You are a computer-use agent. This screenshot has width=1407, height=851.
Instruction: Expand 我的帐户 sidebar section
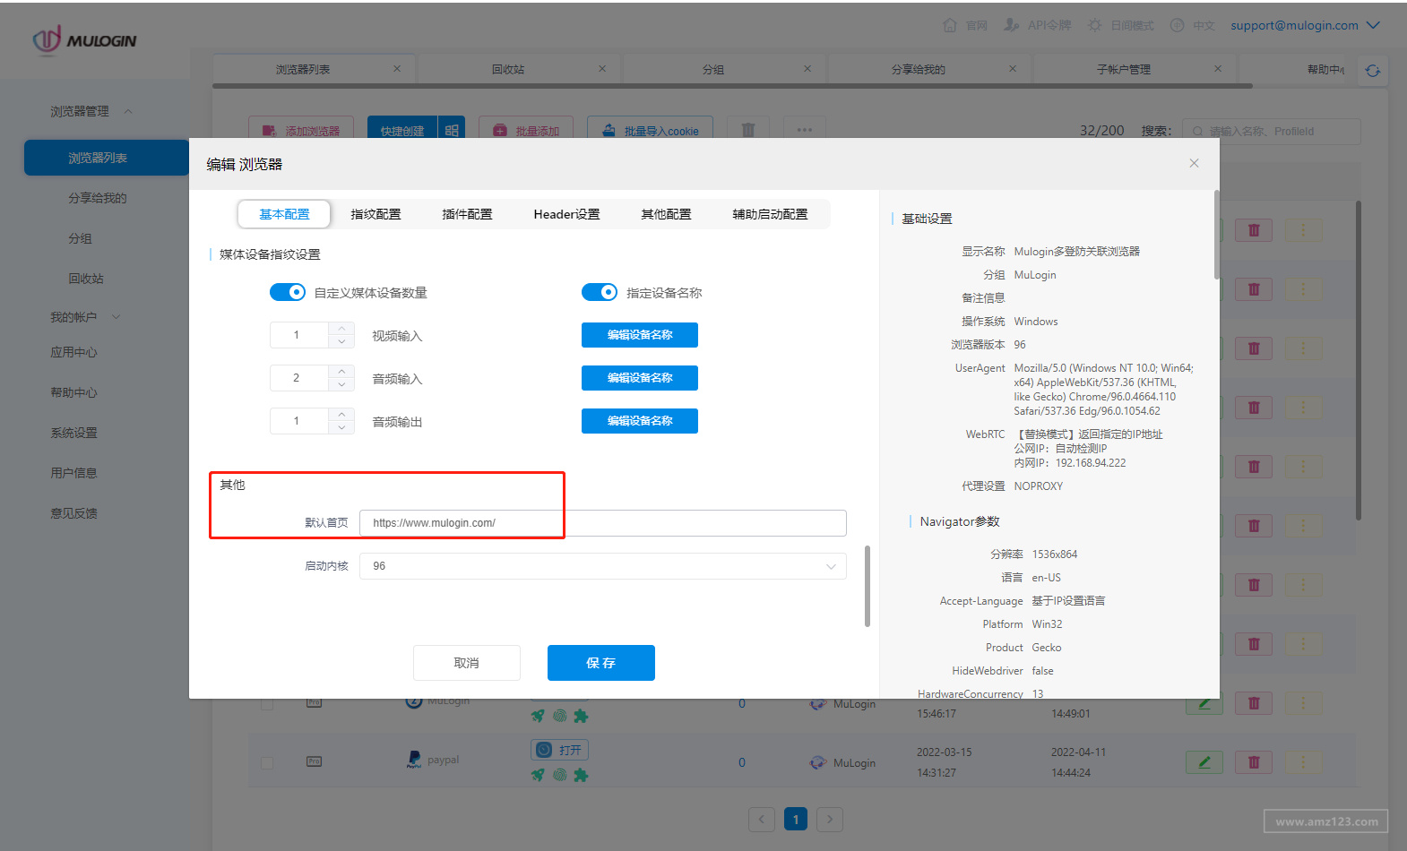click(85, 317)
